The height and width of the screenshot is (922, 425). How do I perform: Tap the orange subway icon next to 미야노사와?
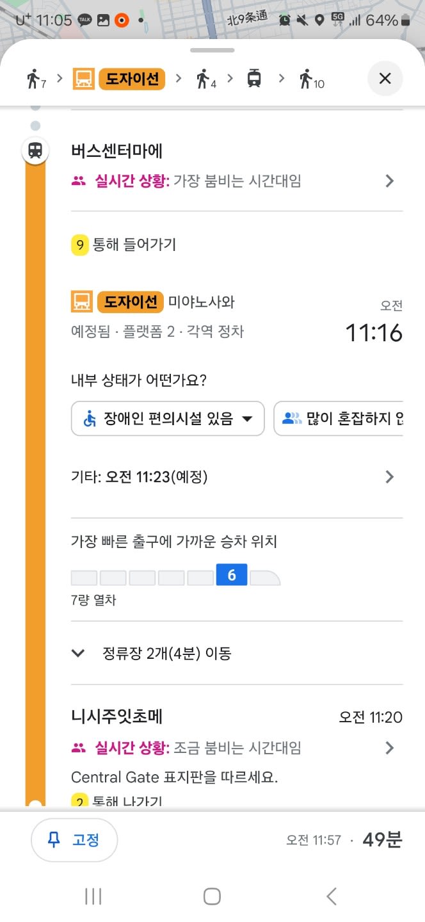click(82, 302)
